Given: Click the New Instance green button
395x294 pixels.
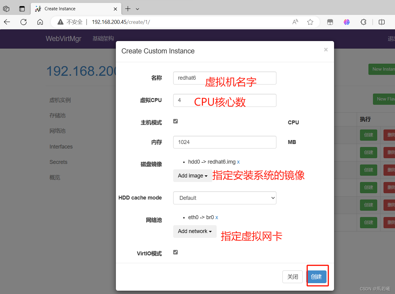Looking at the screenshot, I should [x=382, y=69].
